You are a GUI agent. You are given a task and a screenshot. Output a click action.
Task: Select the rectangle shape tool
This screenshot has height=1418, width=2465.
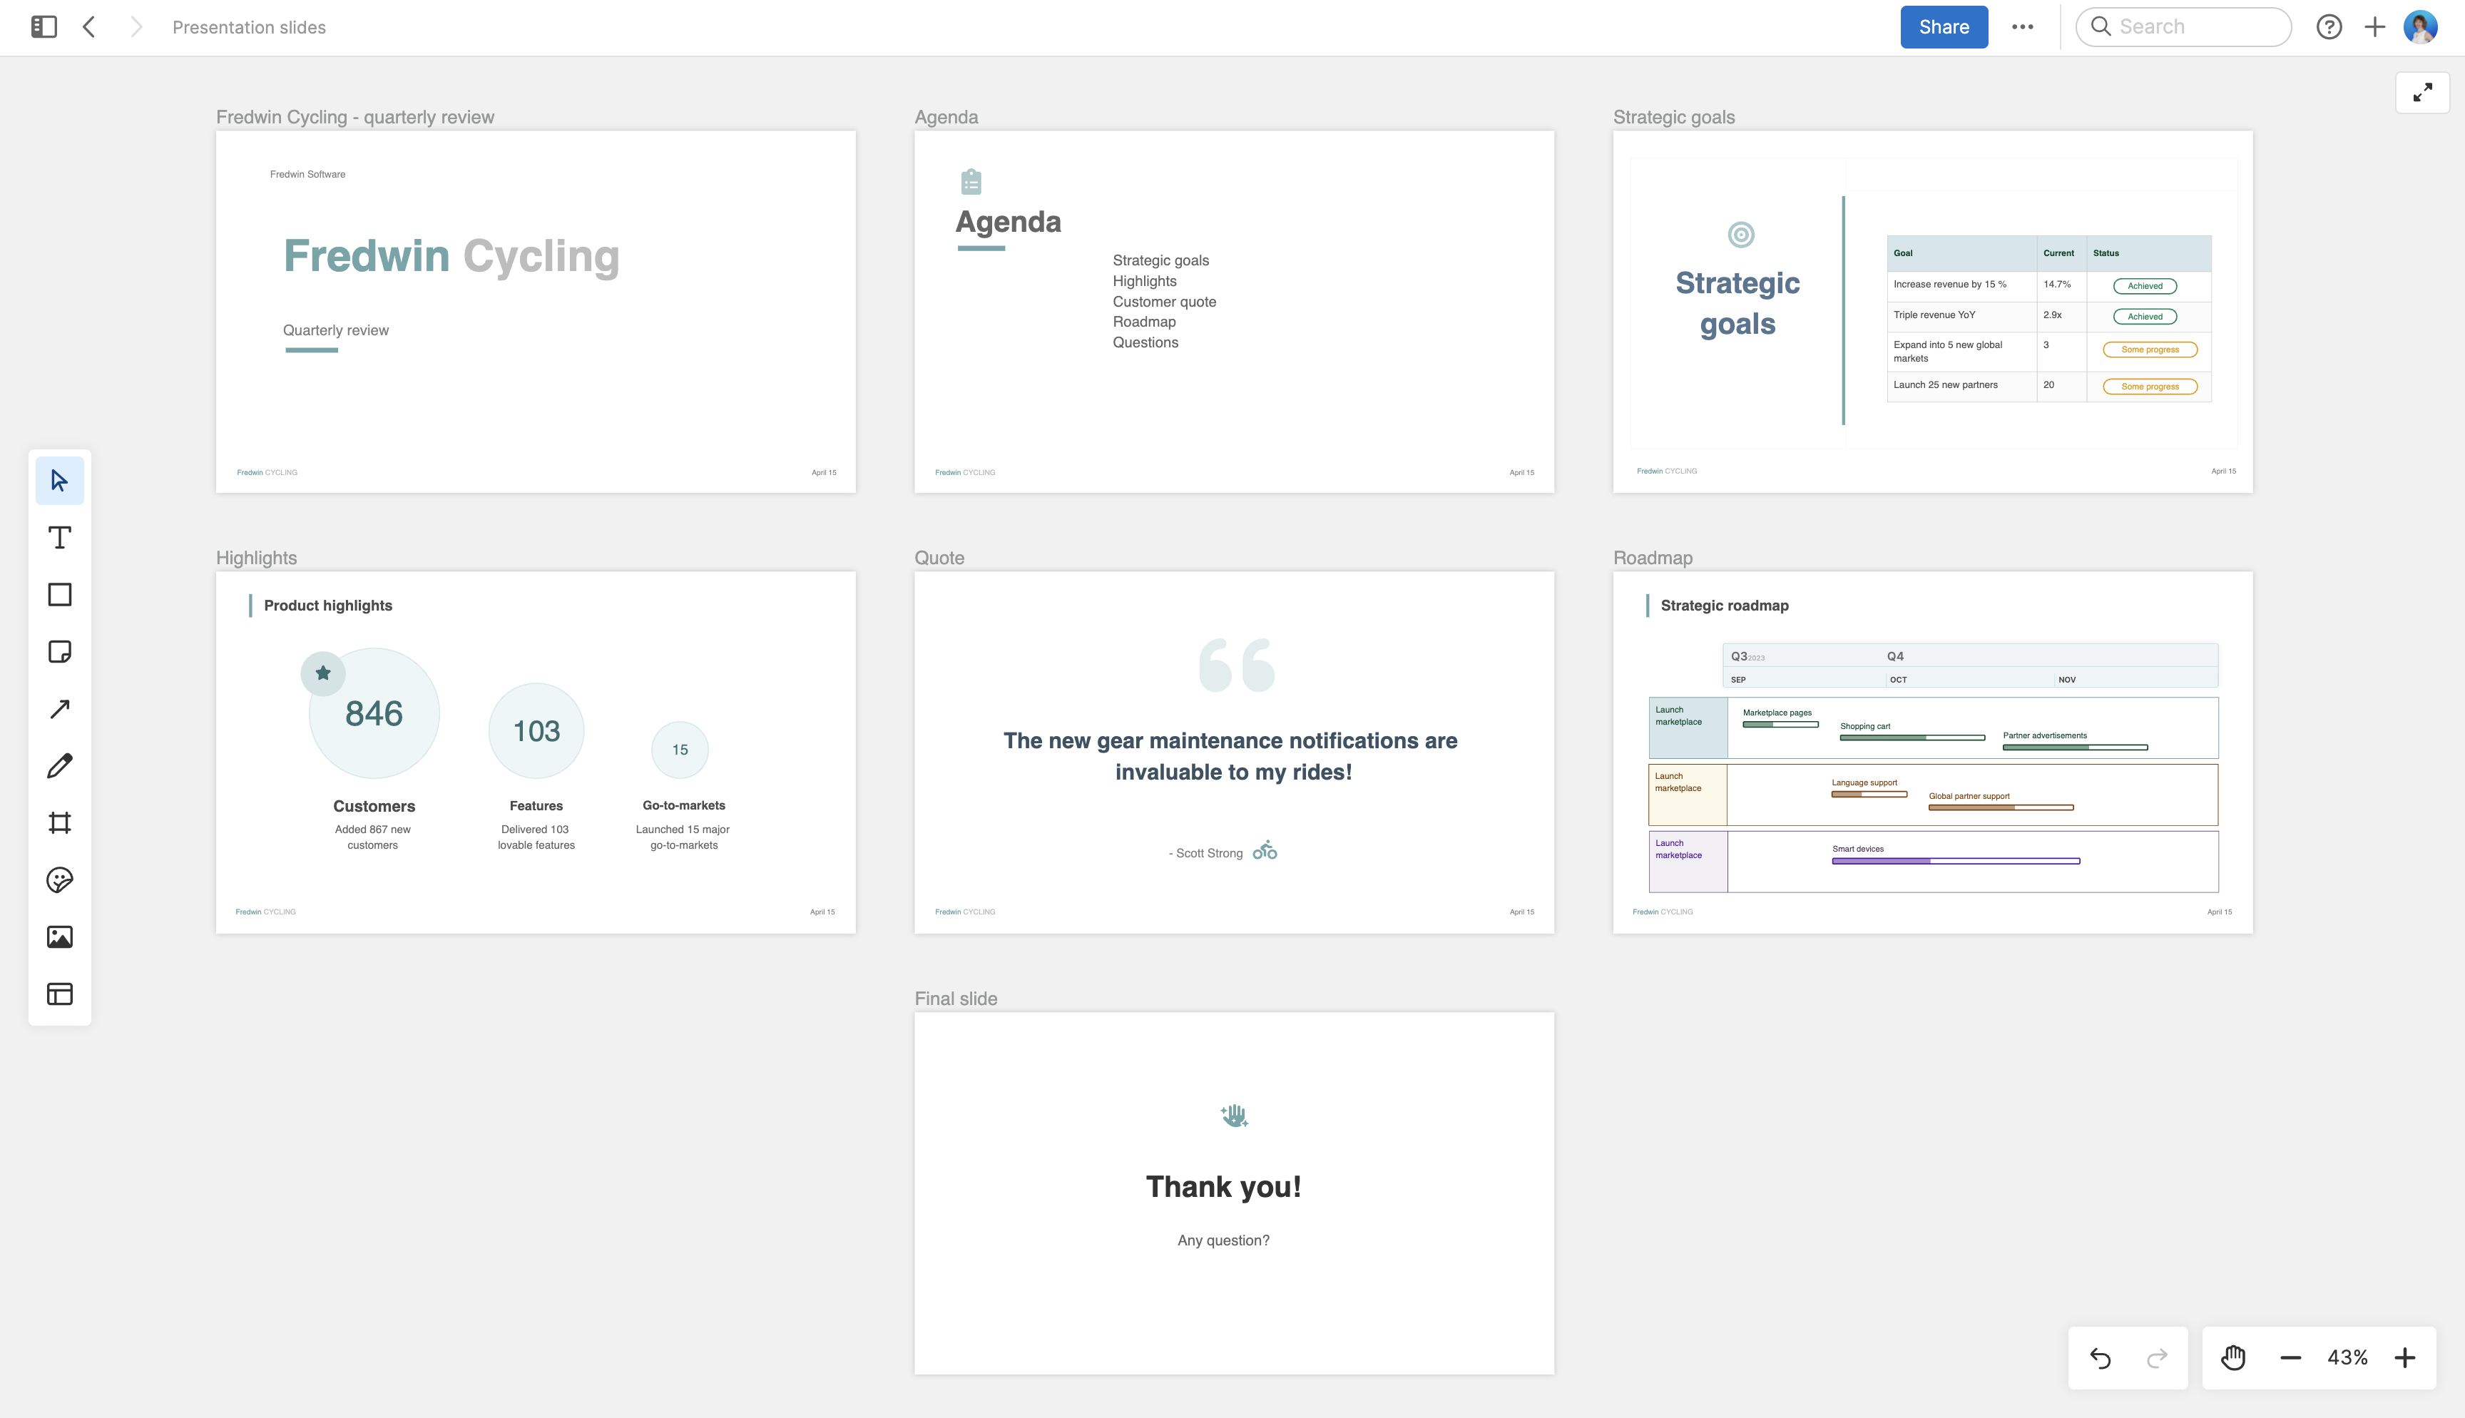click(59, 594)
